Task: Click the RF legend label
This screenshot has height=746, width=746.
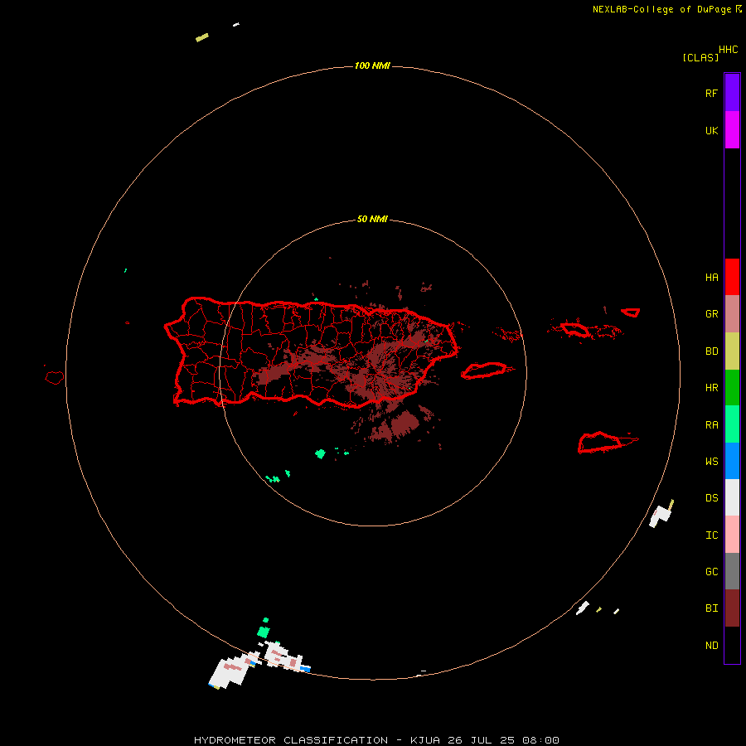Action: tap(711, 93)
